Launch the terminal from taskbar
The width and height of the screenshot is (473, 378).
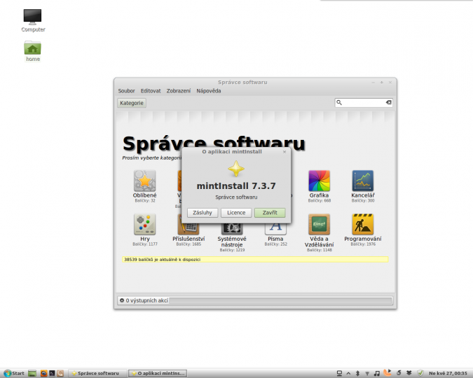(x=52, y=373)
